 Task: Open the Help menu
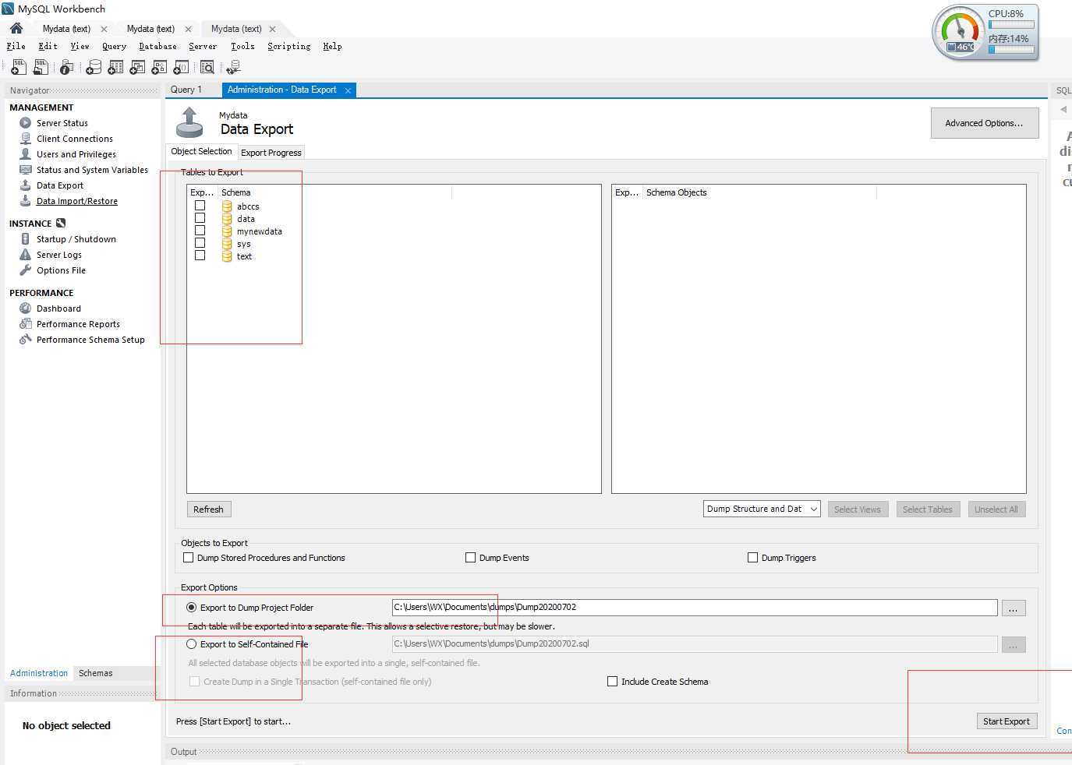[x=332, y=46]
